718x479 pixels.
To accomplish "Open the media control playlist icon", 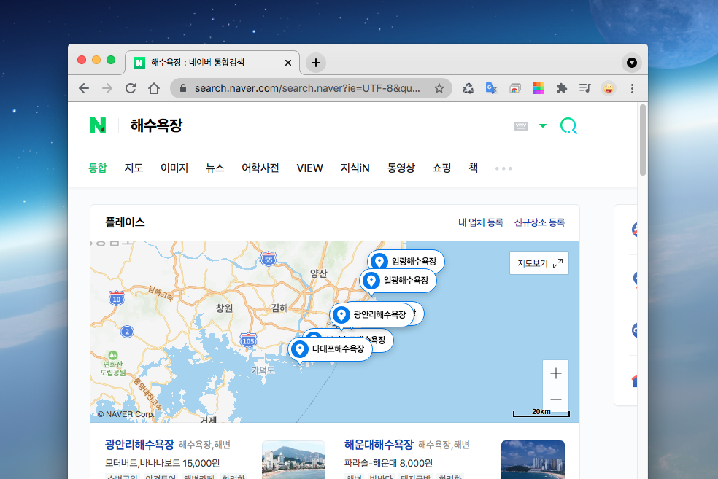I will pos(584,88).
